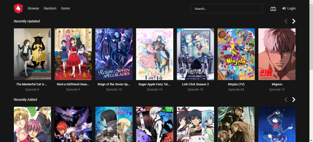
Task: Go to next Recently Added items
Action: point(294,99)
